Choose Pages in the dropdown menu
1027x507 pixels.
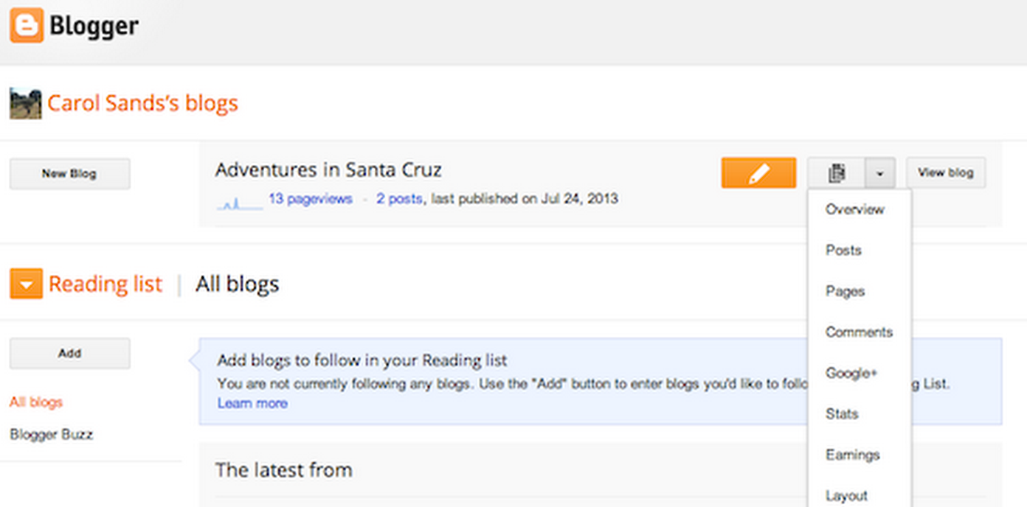click(x=845, y=291)
